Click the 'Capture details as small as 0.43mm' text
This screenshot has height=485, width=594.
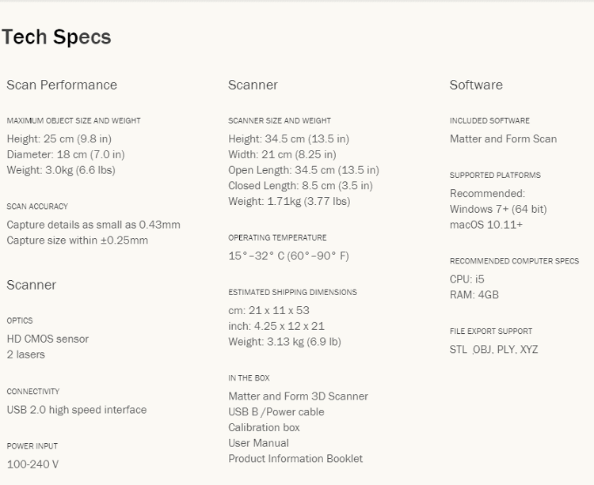click(93, 225)
